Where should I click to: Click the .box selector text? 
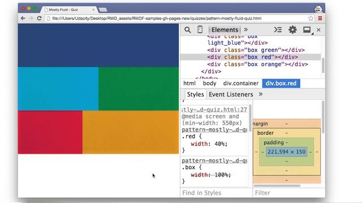point(188,167)
